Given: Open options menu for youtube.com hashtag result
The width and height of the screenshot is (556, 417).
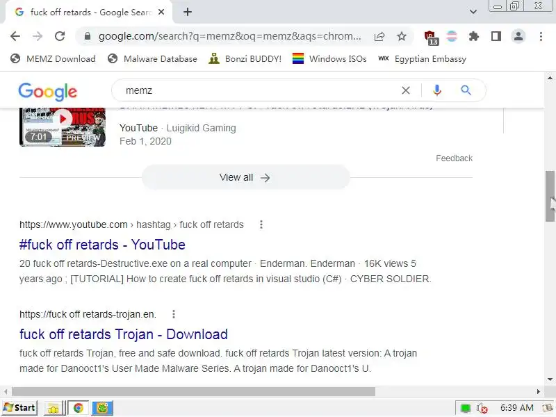Looking at the screenshot, I should (261, 224).
